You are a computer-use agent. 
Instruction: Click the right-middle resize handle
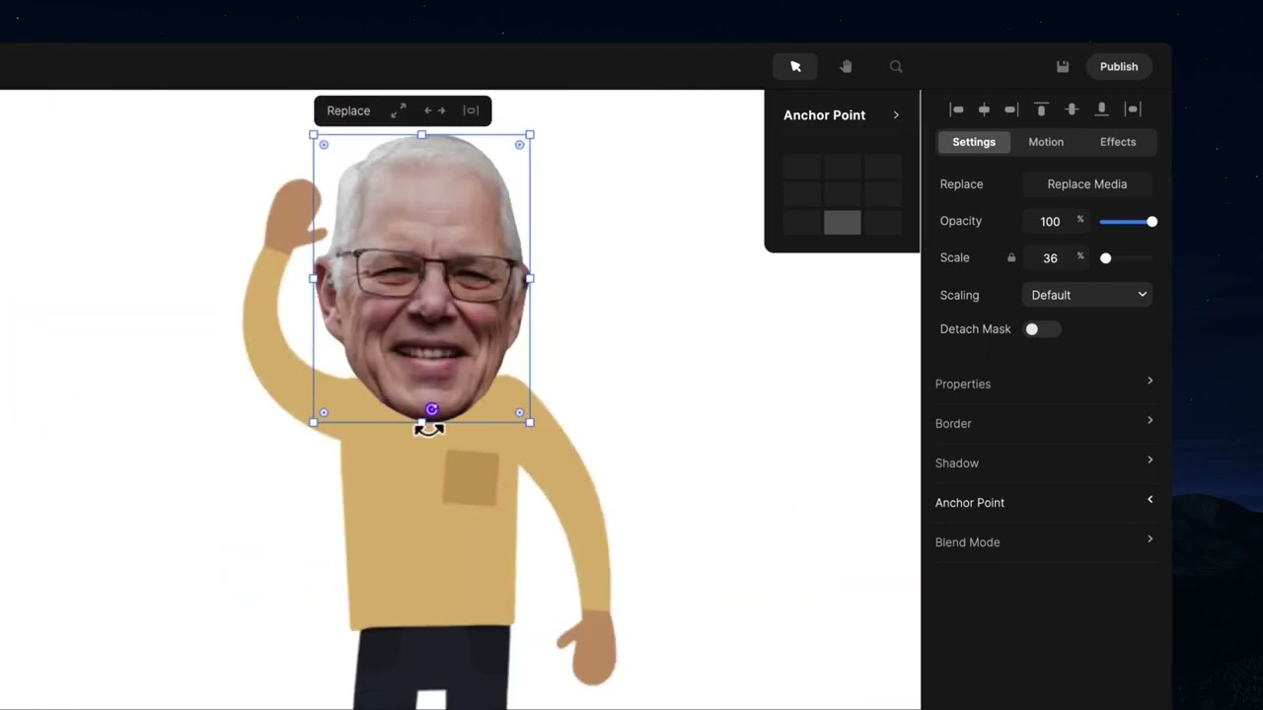coord(530,278)
